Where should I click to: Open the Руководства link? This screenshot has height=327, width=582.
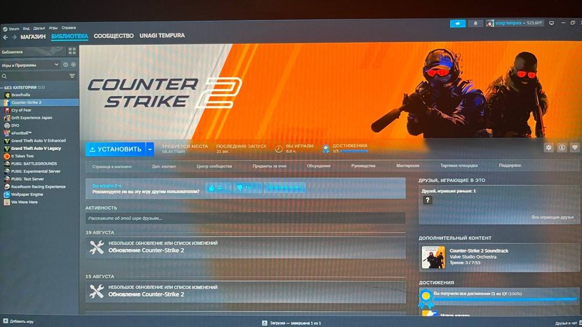tap(363, 166)
